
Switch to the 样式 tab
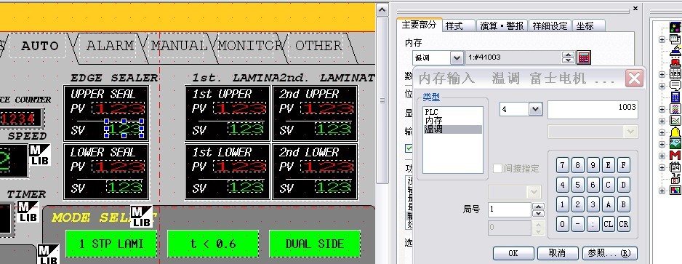pyautogui.click(x=459, y=25)
